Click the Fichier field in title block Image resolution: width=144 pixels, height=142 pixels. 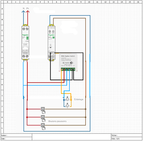[x=127, y=135]
